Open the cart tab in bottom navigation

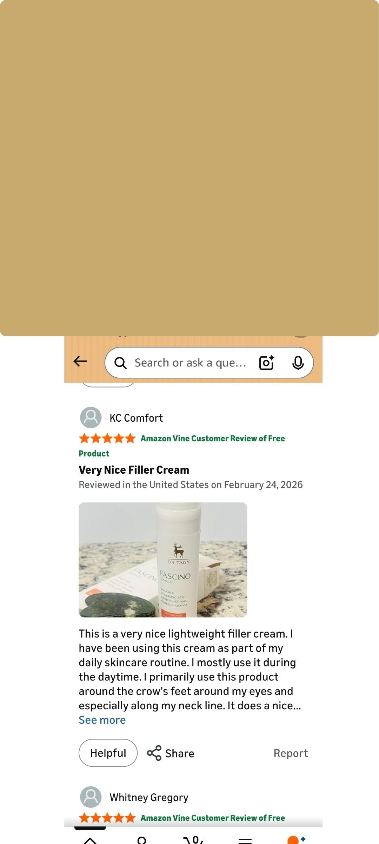pos(193,840)
